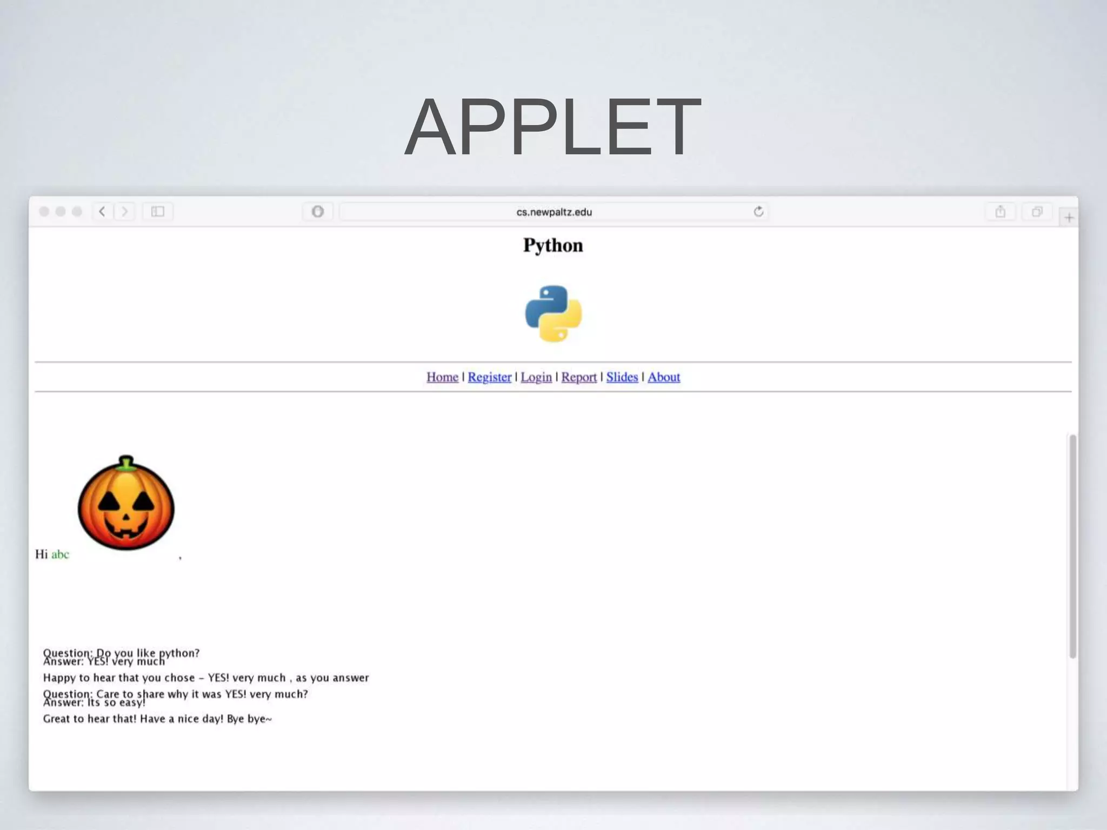The height and width of the screenshot is (830, 1107).
Task: Click the 'APPLET' slide title
Action: point(553,126)
